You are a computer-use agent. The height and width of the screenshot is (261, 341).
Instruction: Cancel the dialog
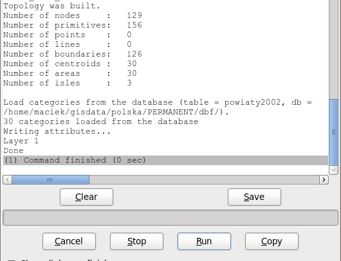(x=69, y=241)
